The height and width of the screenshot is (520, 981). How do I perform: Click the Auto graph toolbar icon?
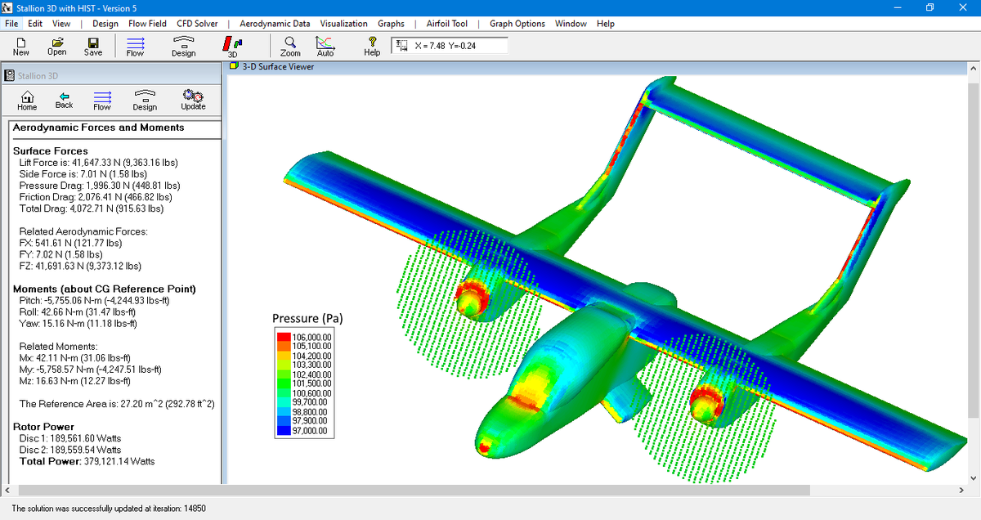325,47
